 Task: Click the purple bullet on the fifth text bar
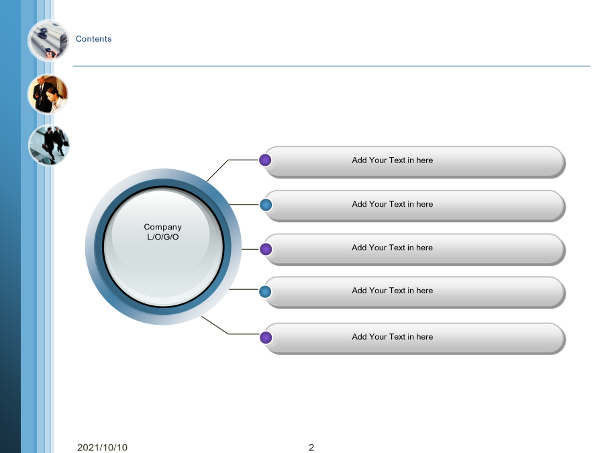[266, 338]
